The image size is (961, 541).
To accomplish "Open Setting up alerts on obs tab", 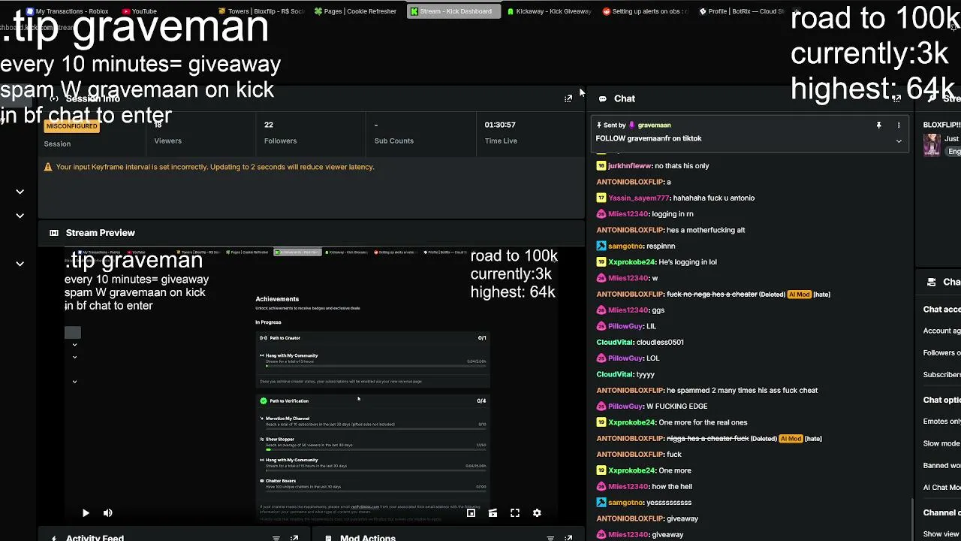I will (x=645, y=11).
